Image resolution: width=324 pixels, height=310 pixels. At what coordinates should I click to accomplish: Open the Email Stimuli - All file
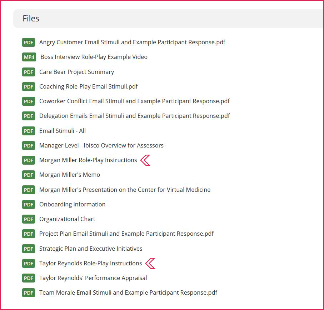pos(63,131)
